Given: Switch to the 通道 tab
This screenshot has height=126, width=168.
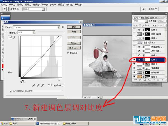Looking at the screenshot, I should pos(143,18).
